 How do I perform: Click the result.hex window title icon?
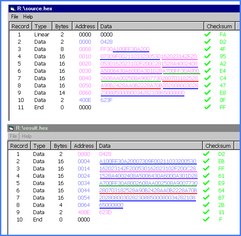[11, 128]
